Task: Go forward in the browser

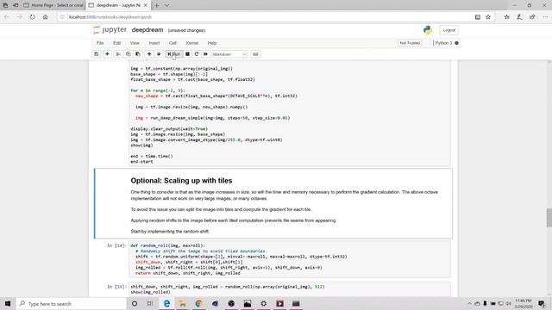Action: pyautogui.click(x=19, y=17)
